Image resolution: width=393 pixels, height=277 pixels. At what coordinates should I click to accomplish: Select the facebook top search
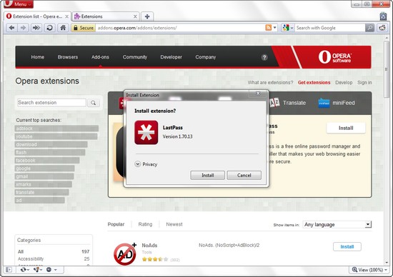(47, 161)
